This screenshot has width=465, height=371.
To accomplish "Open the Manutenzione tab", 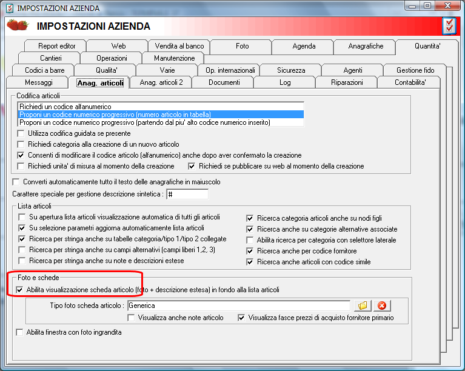I will coord(174,58).
